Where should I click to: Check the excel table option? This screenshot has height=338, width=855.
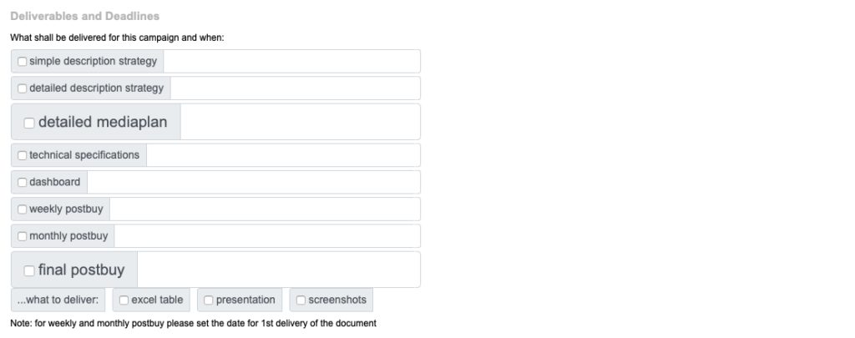tap(124, 300)
